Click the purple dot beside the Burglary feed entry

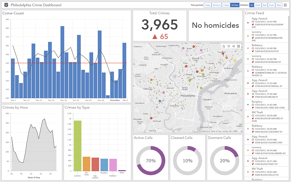pos(248,105)
